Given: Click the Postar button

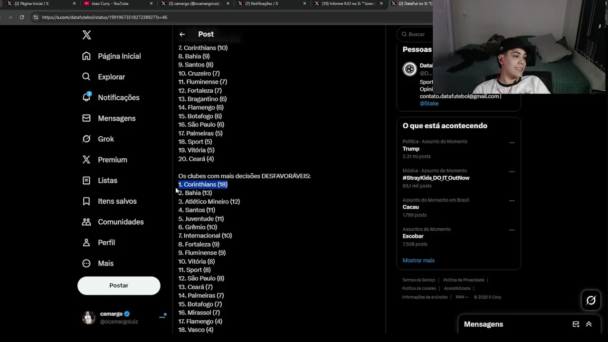Looking at the screenshot, I should point(119,285).
